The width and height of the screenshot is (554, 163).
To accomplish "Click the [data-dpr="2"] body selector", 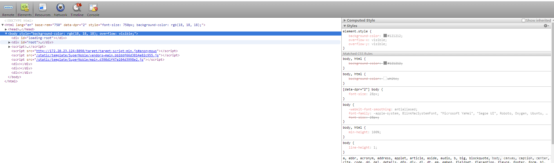I will [x=361, y=89].
